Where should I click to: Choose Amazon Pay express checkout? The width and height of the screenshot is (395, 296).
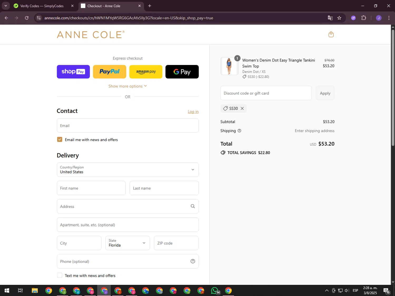coord(146,72)
